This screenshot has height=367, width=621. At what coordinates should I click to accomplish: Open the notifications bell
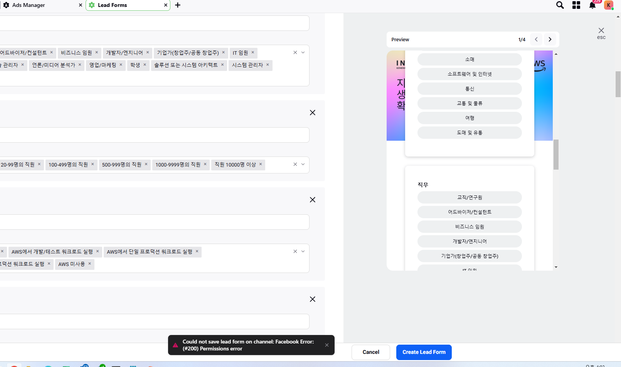point(592,5)
